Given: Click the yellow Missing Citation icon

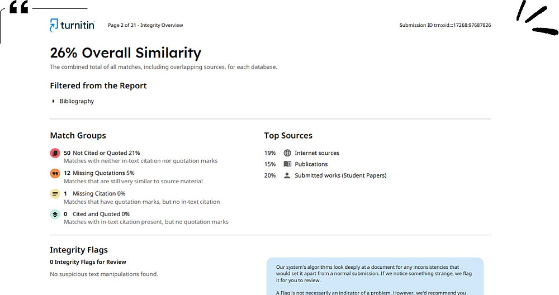Looking at the screenshot, I should click(55, 194).
